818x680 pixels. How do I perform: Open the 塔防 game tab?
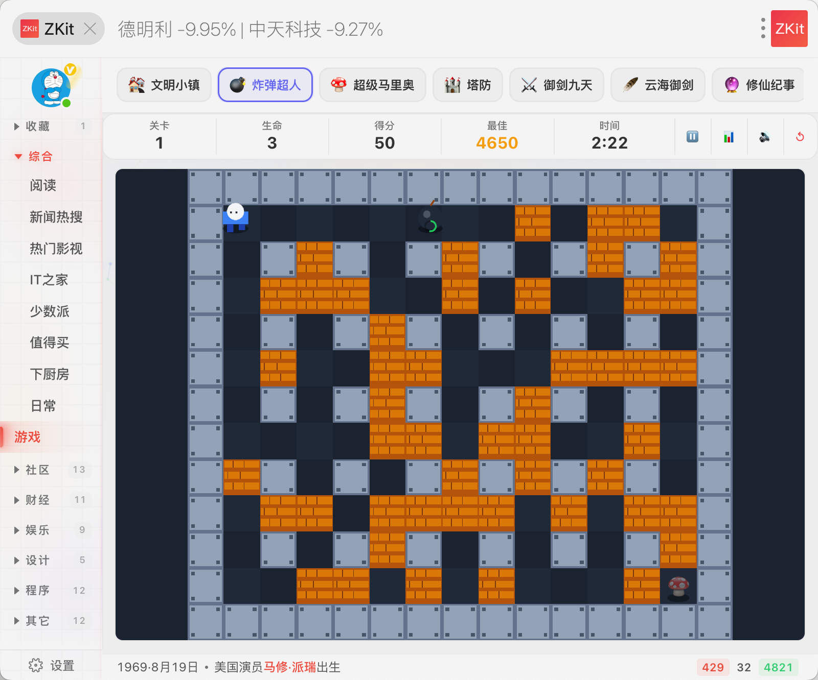click(468, 85)
